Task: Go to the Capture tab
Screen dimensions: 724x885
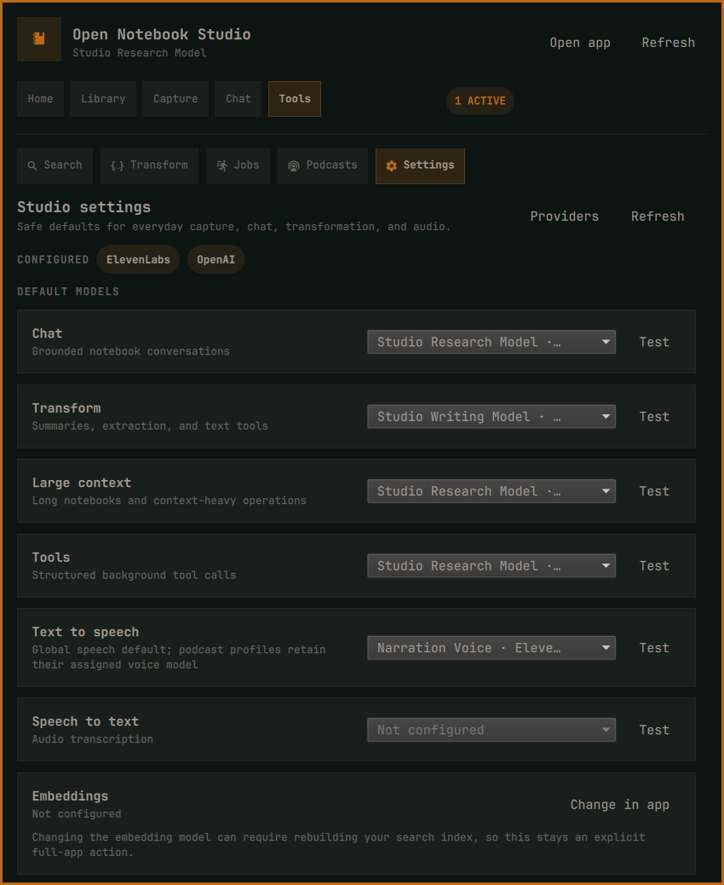Action: [175, 99]
